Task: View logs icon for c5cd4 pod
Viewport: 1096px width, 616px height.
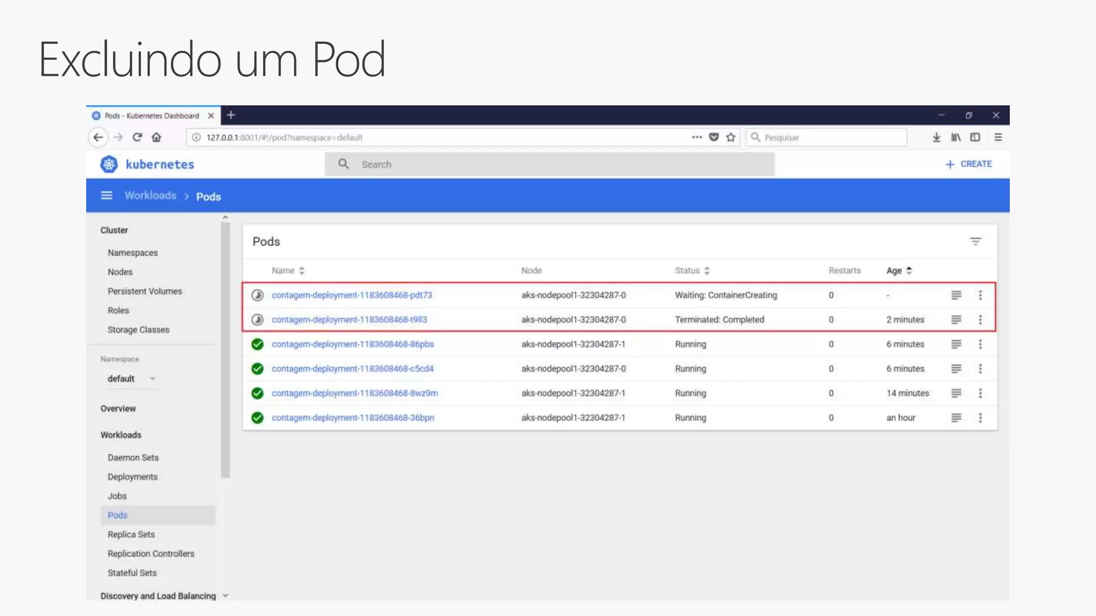Action: (956, 369)
